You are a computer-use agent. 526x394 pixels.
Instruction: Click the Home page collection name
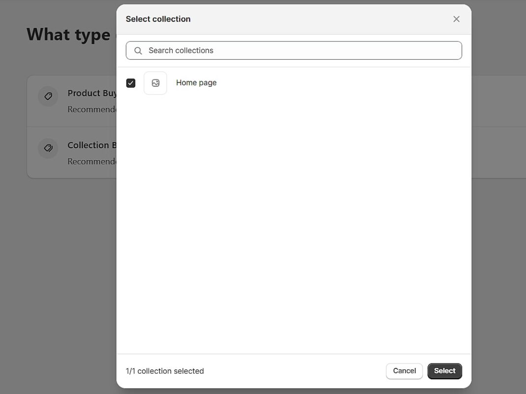(196, 83)
